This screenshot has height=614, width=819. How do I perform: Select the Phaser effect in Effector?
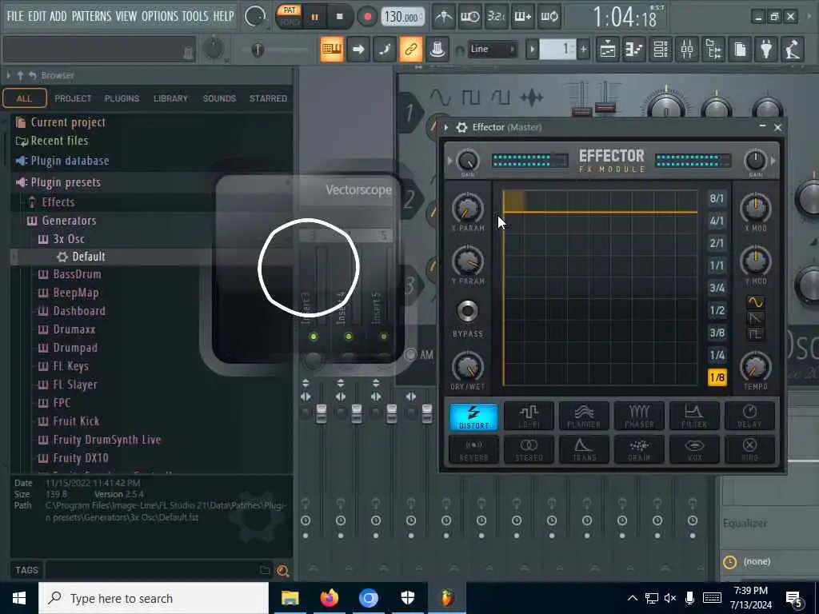tap(639, 416)
